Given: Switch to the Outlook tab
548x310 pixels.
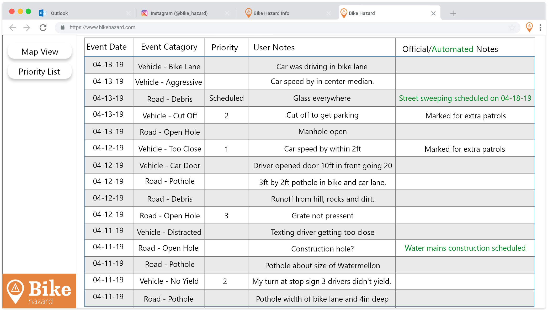Looking at the screenshot, I should click(59, 13).
